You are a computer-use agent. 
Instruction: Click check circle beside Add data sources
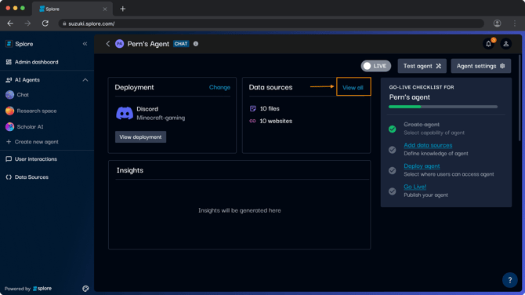pyautogui.click(x=393, y=150)
